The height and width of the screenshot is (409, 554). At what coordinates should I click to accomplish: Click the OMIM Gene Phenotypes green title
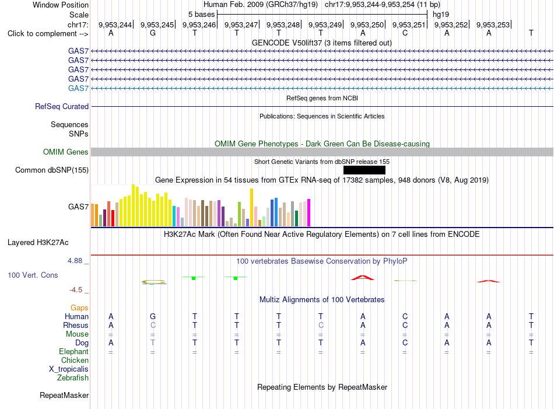[322, 144]
